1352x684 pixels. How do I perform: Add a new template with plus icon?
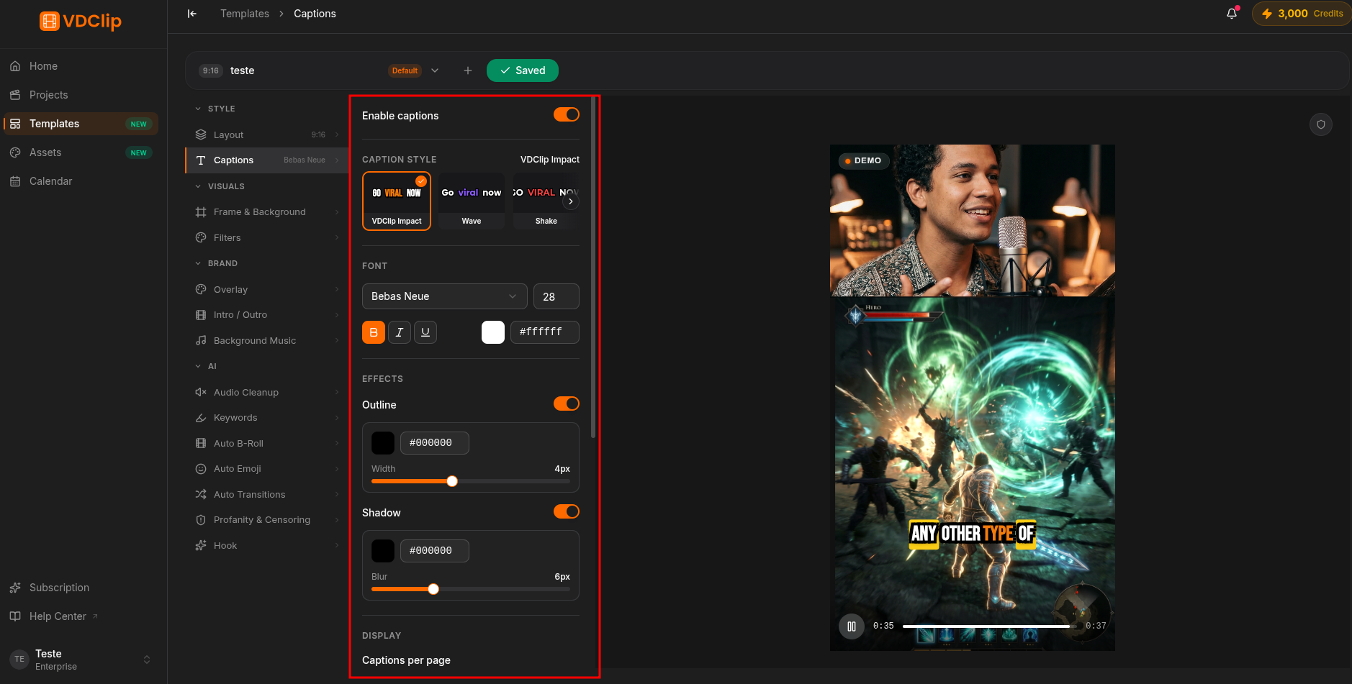coord(468,70)
